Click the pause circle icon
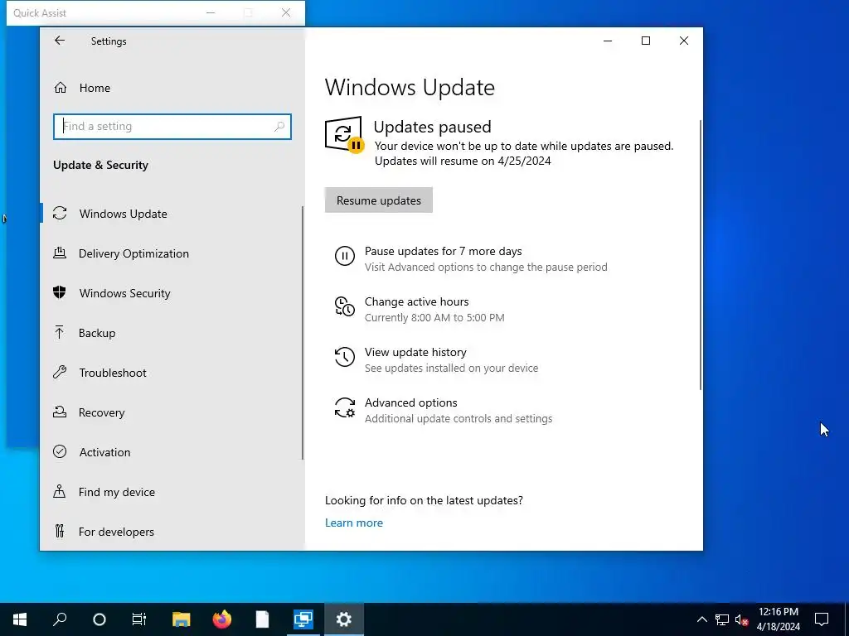The image size is (849, 636). (344, 256)
